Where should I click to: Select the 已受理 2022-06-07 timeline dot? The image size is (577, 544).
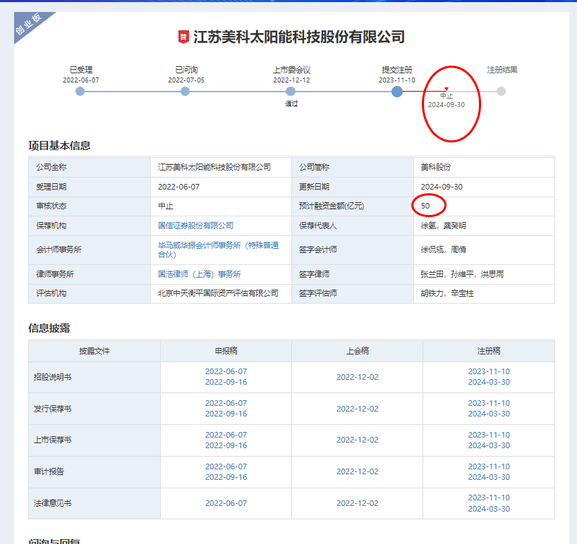click(80, 91)
